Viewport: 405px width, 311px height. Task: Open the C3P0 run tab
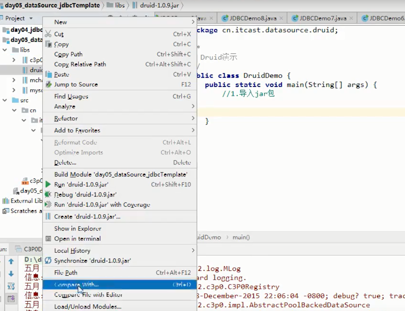tap(29, 249)
